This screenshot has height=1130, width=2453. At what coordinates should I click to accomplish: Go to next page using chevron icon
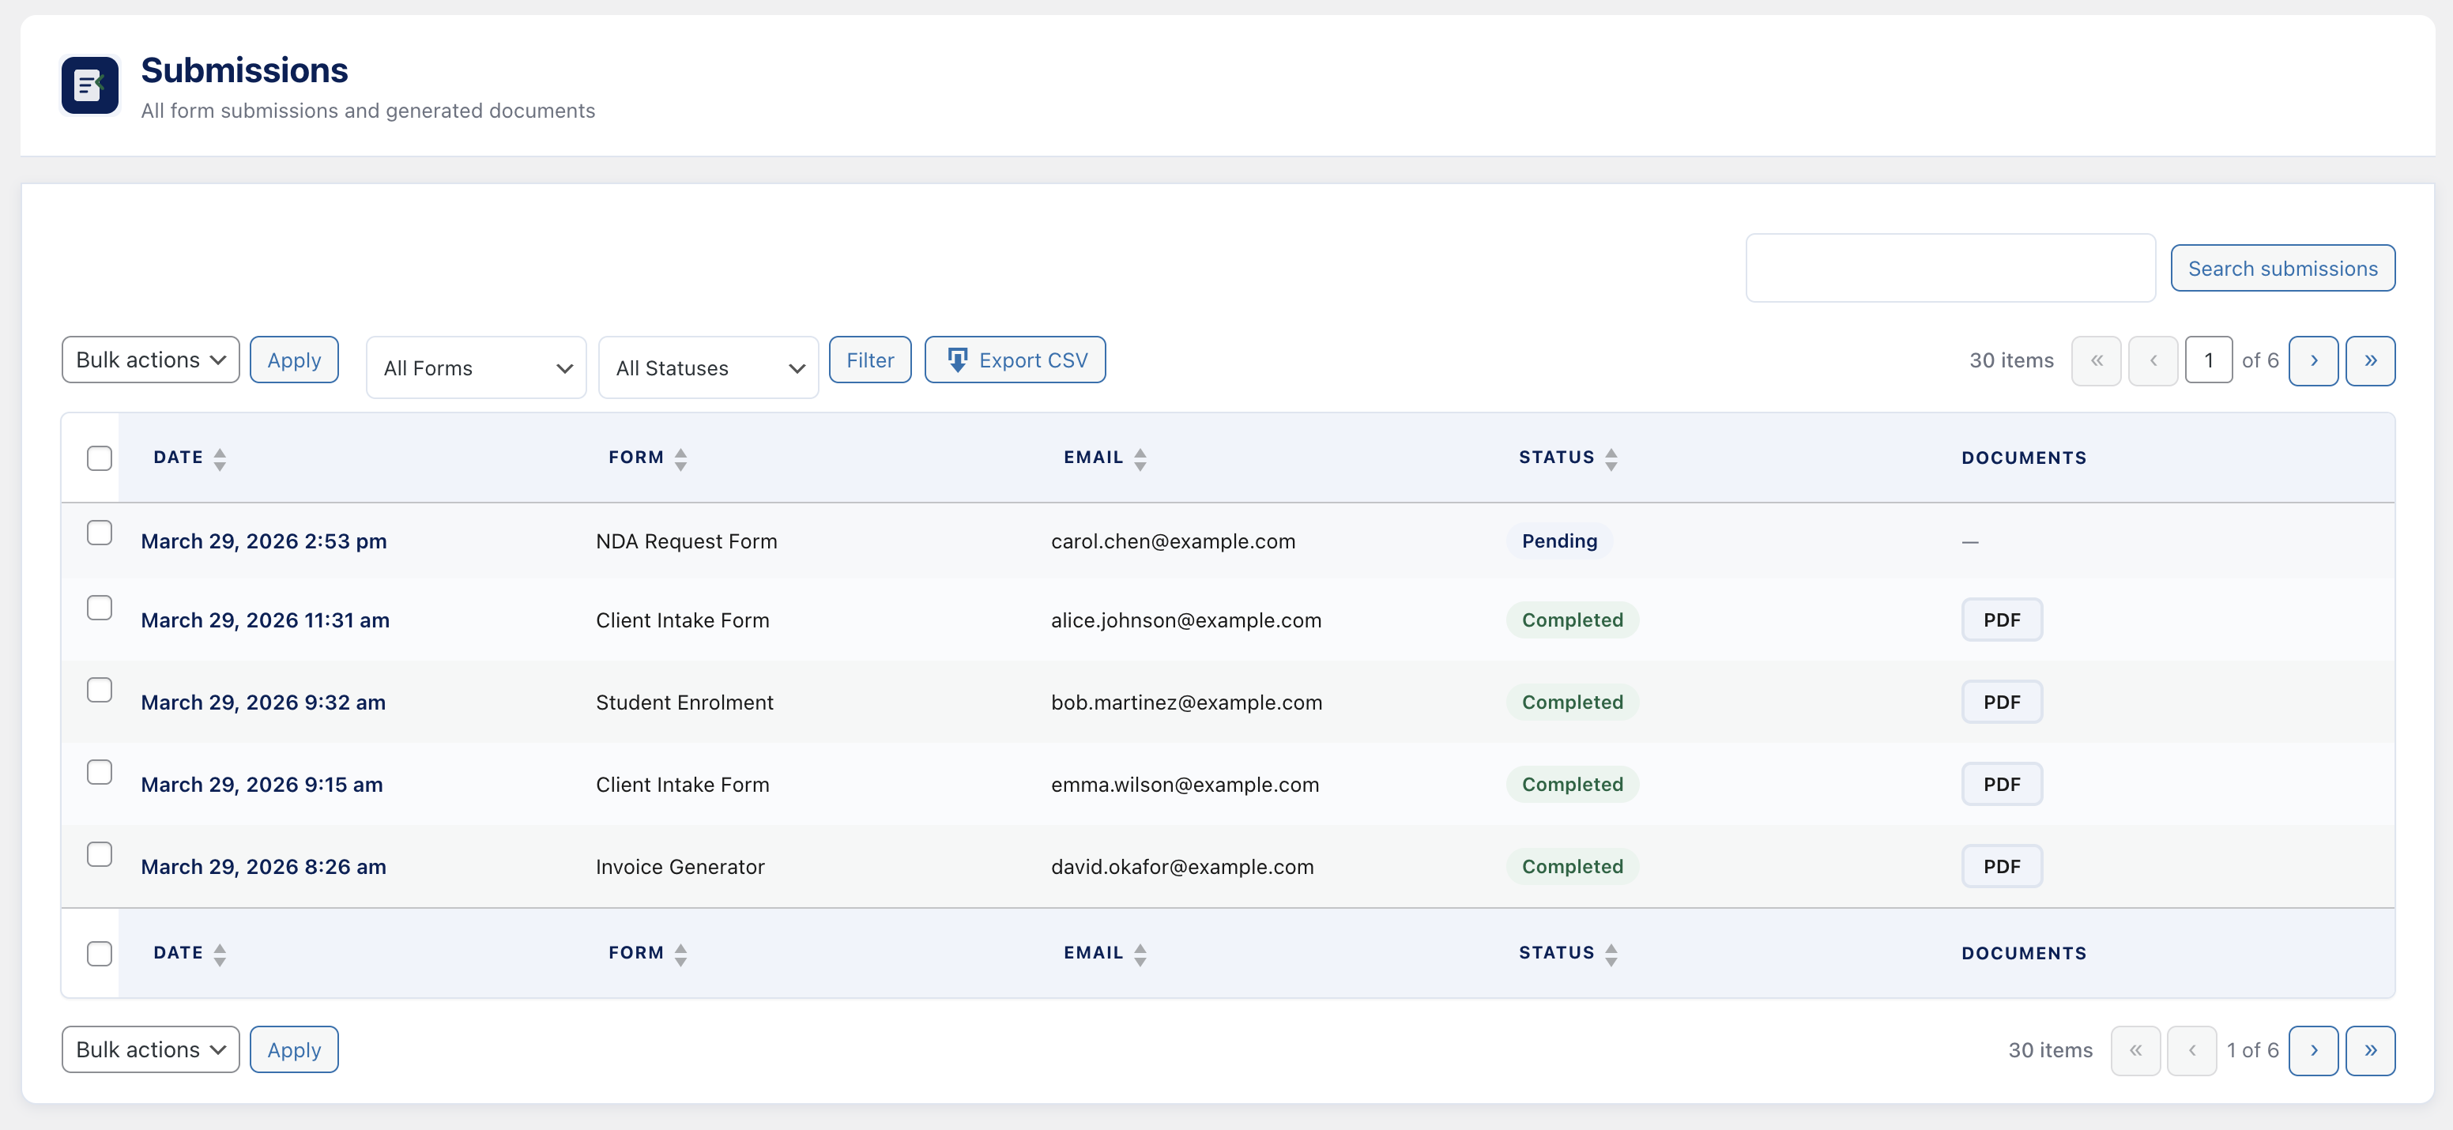[2314, 361]
